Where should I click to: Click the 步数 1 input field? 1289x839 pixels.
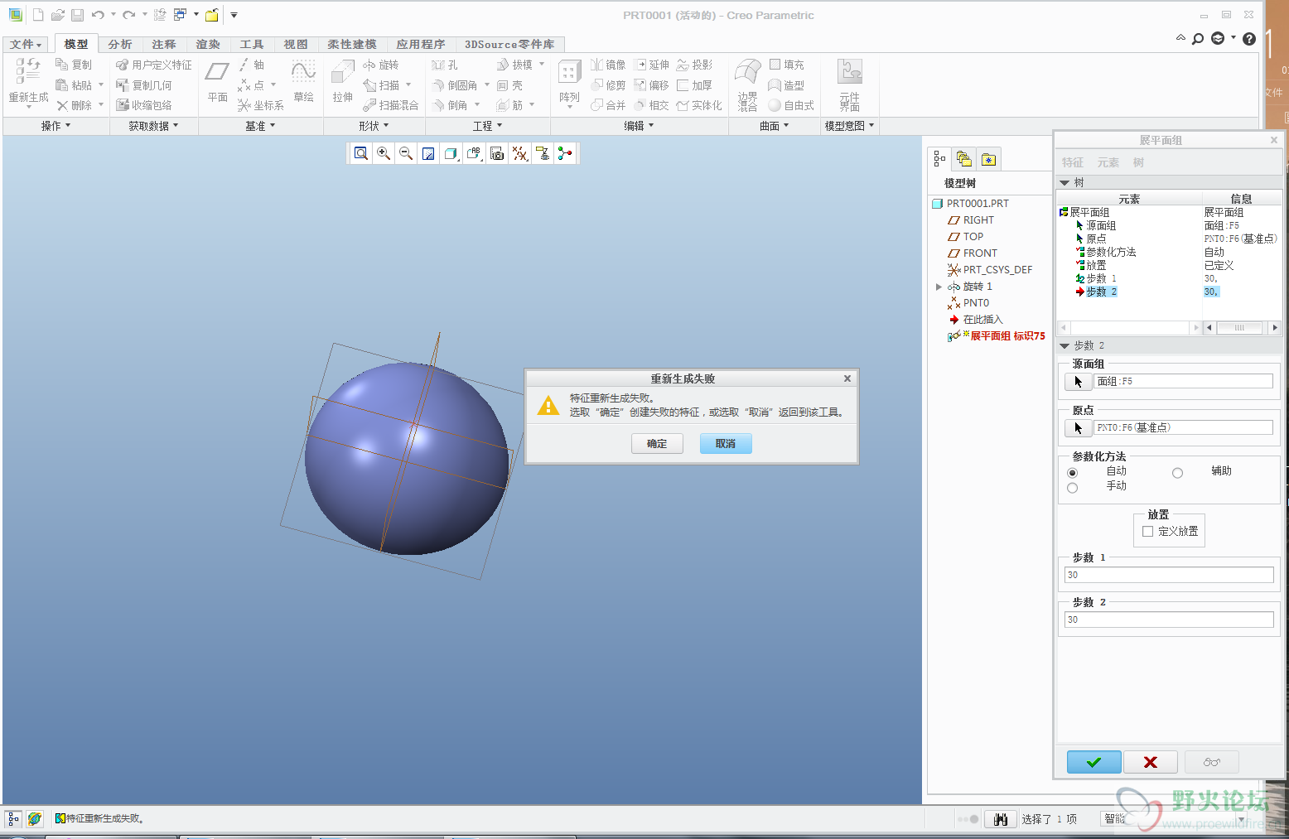click(1169, 575)
